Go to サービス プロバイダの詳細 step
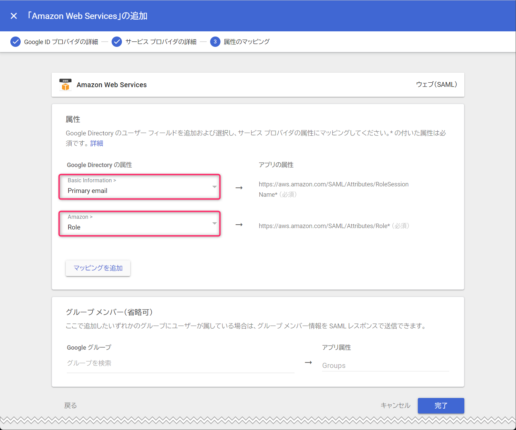The height and width of the screenshot is (430, 516). click(161, 42)
